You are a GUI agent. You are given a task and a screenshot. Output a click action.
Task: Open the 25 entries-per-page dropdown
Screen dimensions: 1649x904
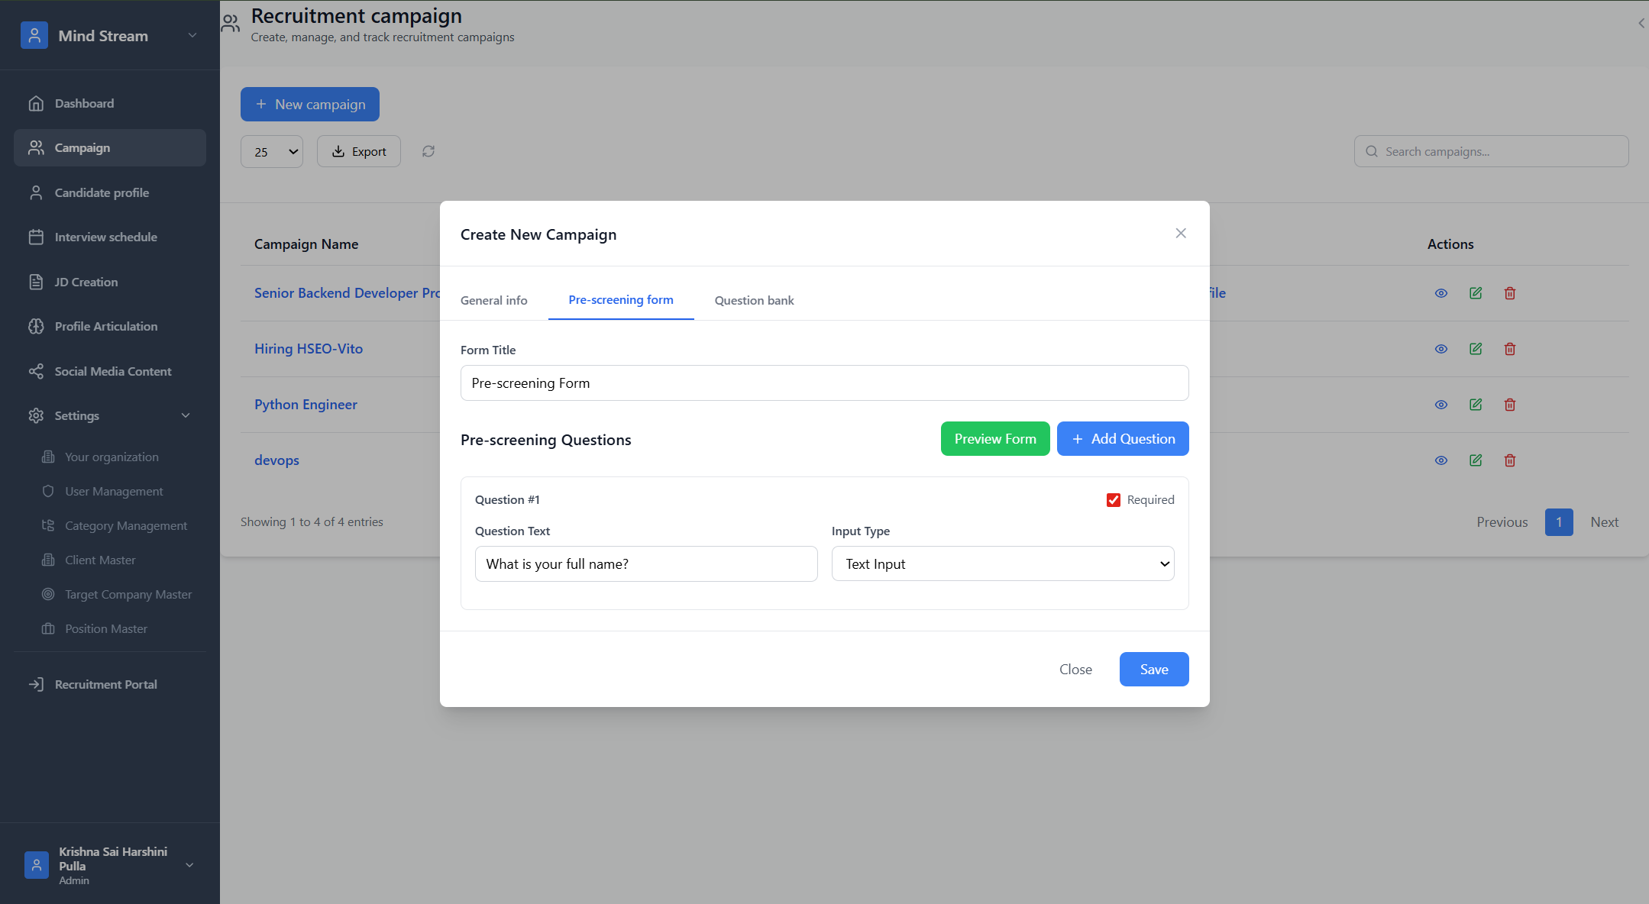coord(272,152)
